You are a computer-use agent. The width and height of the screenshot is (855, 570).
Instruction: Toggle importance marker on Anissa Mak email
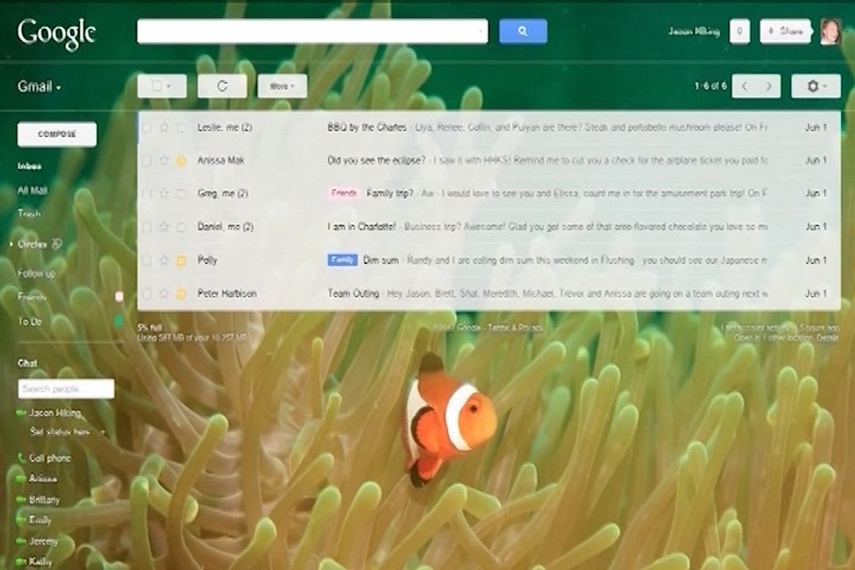[181, 161]
